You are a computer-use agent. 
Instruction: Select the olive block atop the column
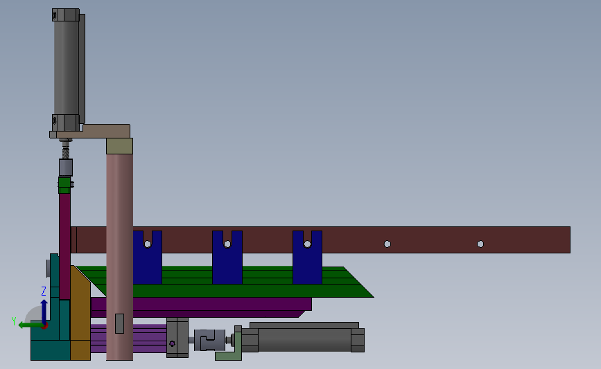click(120, 146)
